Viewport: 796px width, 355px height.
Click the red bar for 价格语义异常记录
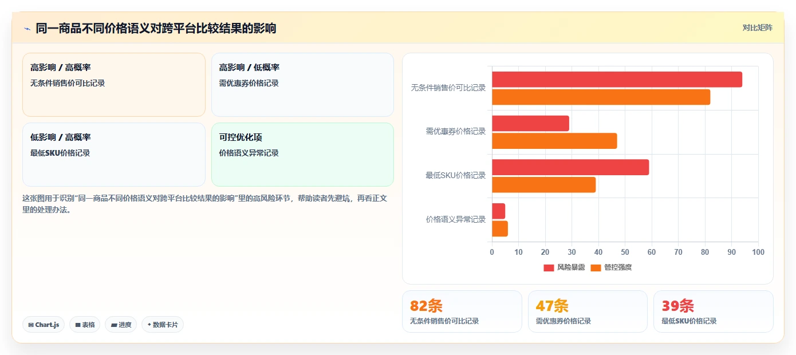click(498, 211)
